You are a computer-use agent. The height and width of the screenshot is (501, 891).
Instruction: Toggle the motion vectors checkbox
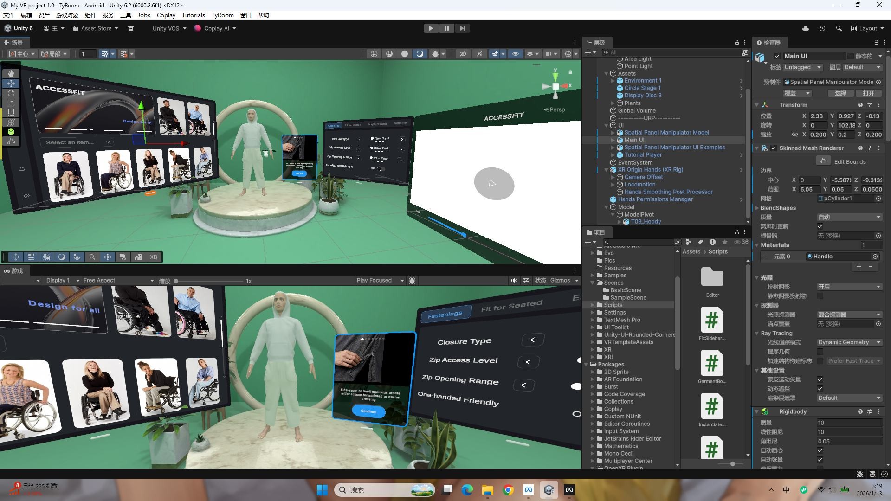[820, 379]
